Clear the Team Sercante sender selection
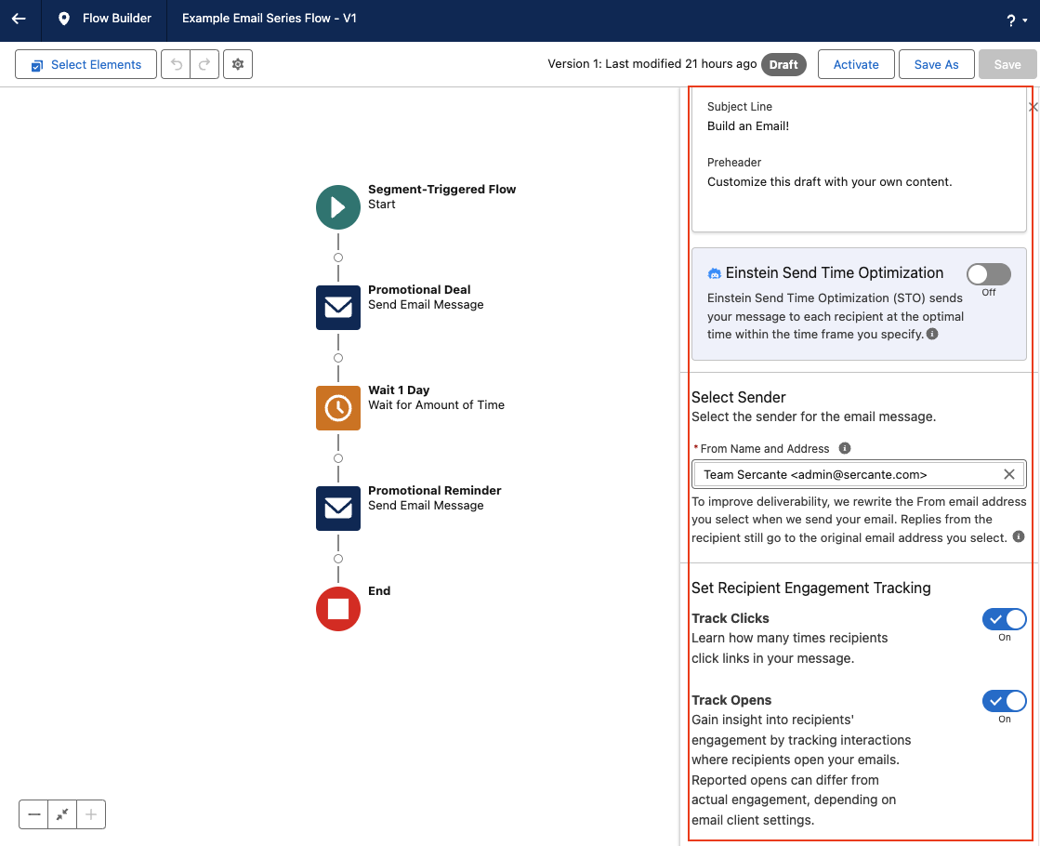The width and height of the screenshot is (1040, 846). click(1008, 474)
